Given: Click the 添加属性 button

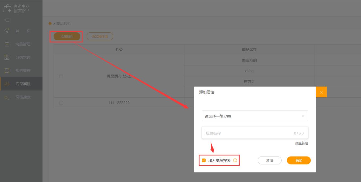Looking at the screenshot, I should [x=67, y=37].
